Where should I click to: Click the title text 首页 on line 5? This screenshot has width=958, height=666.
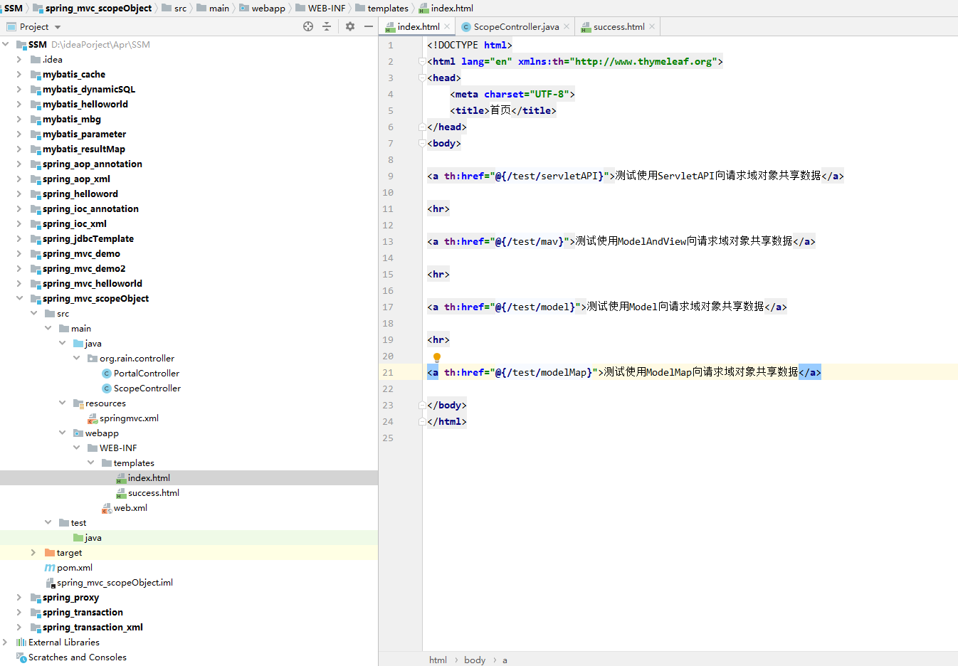pos(500,110)
